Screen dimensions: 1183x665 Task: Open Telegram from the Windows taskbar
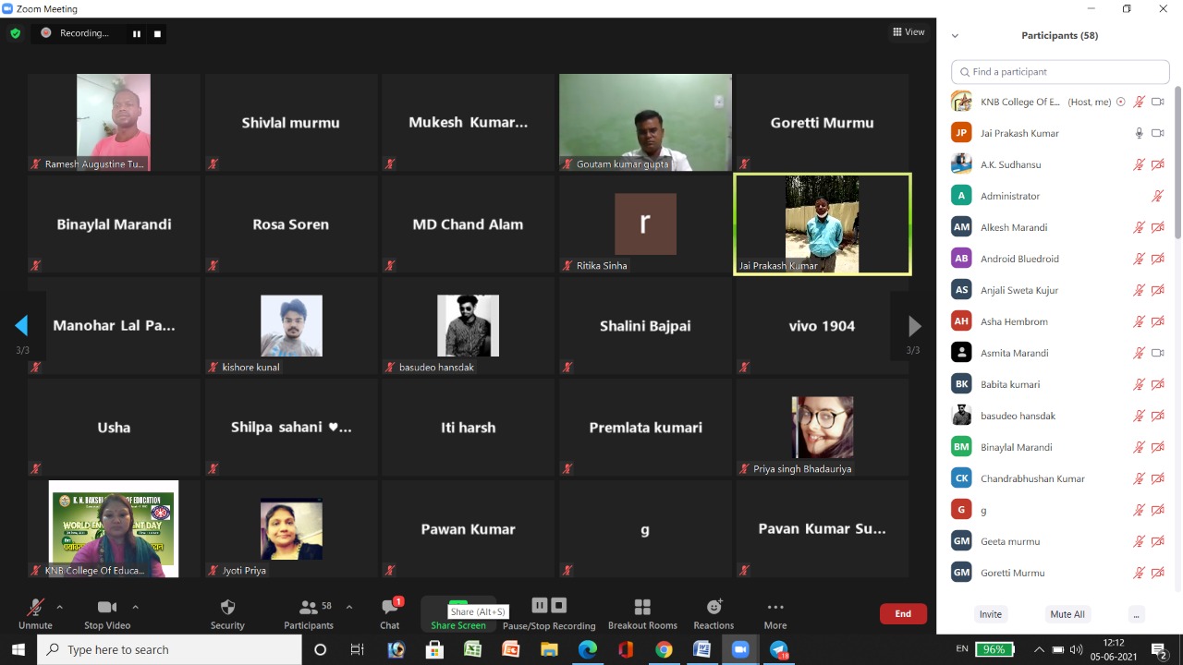[778, 650]
